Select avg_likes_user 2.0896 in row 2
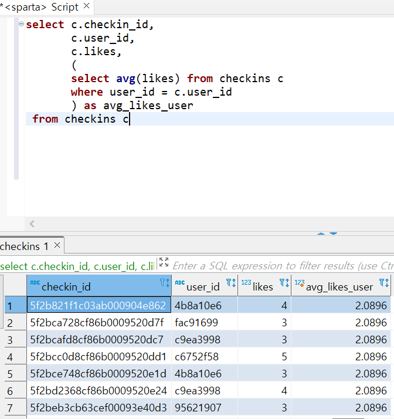 click(x=341, y=322)
